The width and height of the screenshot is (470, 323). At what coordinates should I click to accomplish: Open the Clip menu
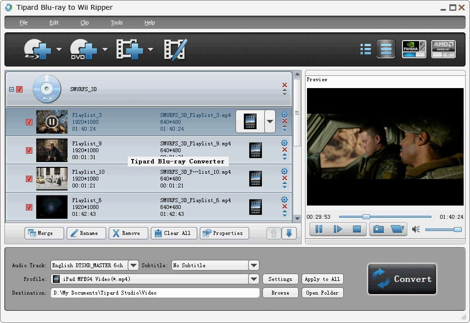click(85, 23)
